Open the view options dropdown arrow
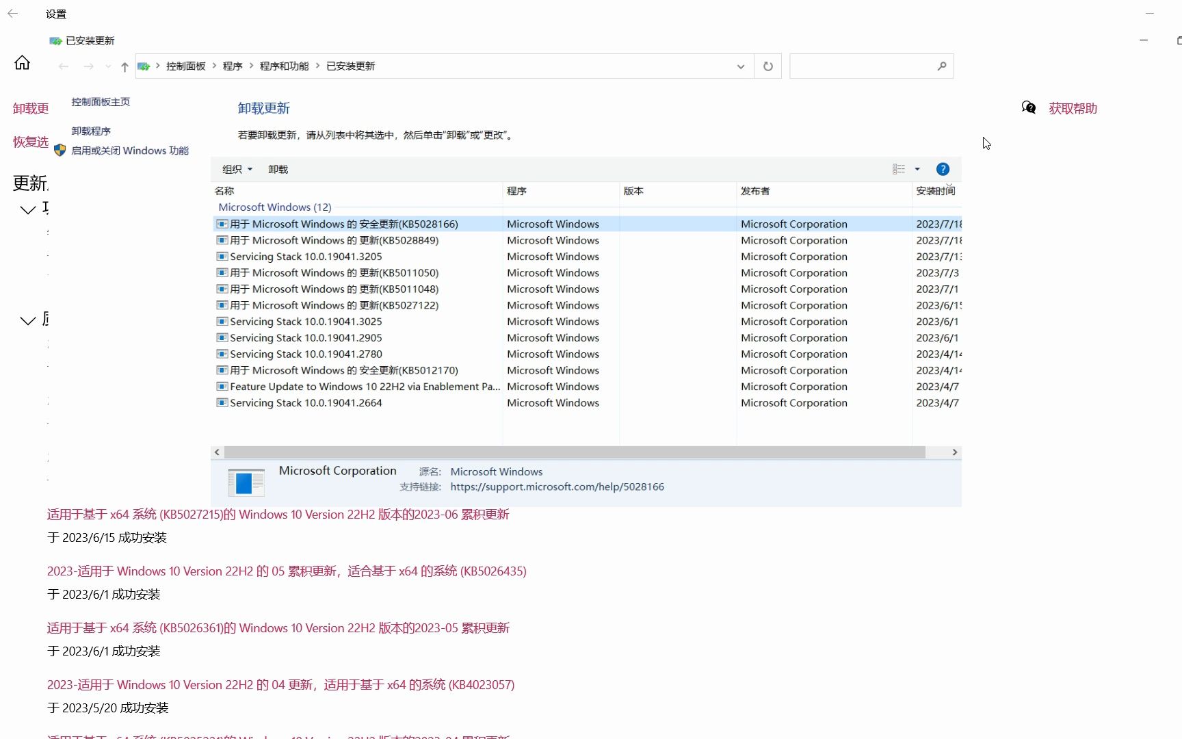Image resolution: width=1182 pixels, height=739 pixels. (x=917, y=169)
